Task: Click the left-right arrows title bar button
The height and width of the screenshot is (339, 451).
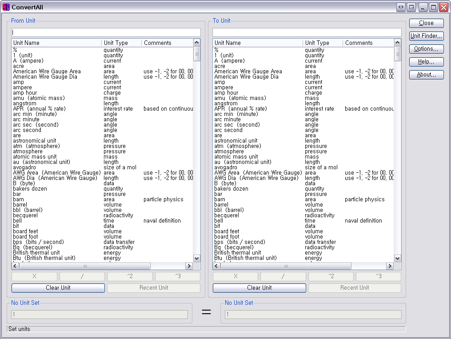Action: (x=401, y=7)
